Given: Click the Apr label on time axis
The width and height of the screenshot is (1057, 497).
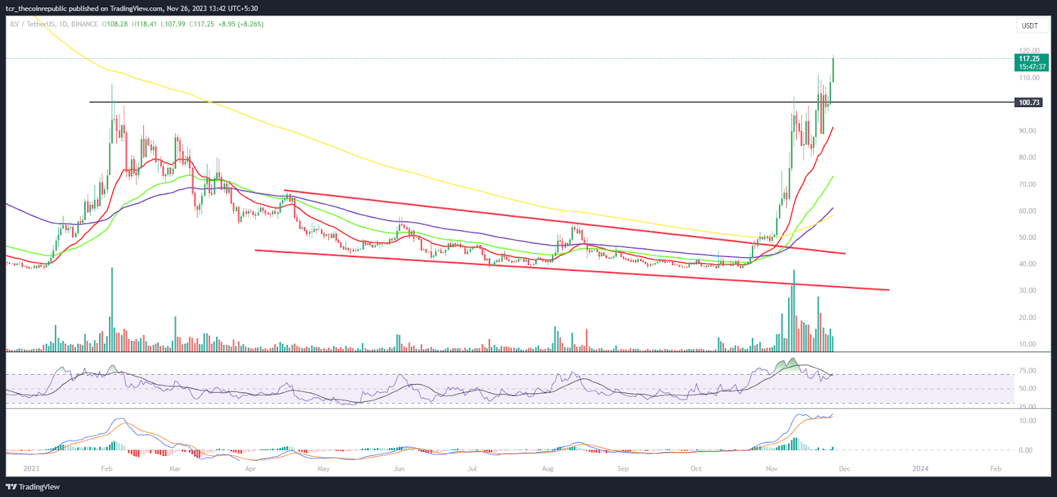Looking at the screenshot, I should click(250, 469).
